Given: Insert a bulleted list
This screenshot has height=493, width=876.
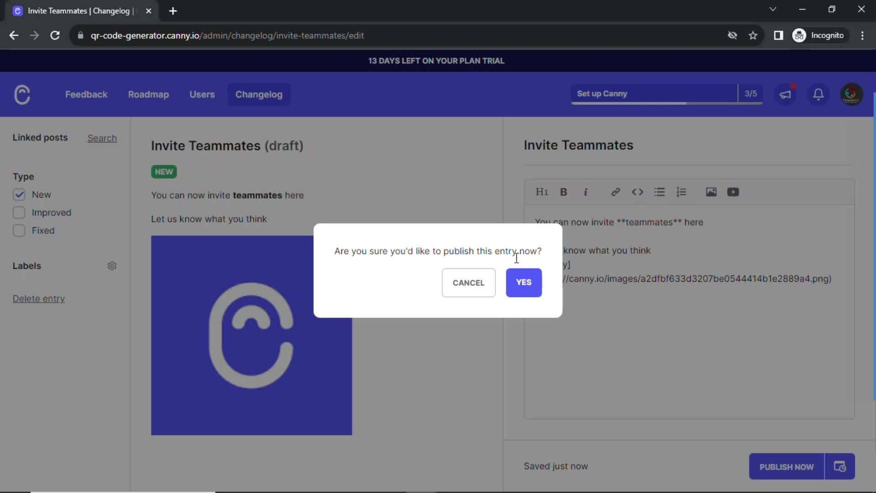Looking at the screenshot, I should click(x=659, y=192).
